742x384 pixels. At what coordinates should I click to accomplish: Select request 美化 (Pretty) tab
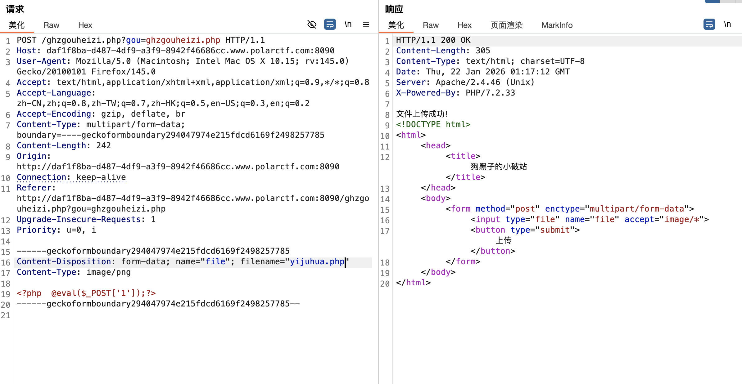(17, 25)
